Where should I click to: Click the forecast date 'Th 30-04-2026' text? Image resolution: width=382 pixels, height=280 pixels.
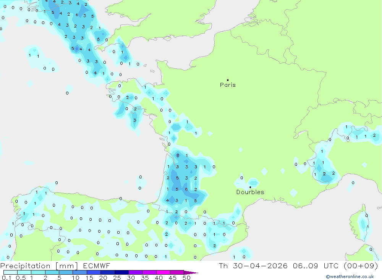pyautogui.click(x=253, y=265)
